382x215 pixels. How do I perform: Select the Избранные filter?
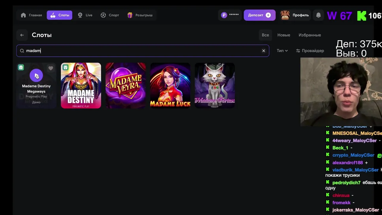(310, 35)
